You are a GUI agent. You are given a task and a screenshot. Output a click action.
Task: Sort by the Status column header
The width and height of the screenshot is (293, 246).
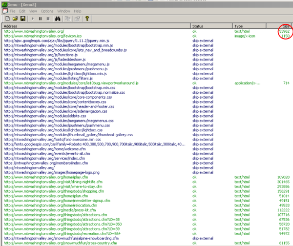point(211,26)
